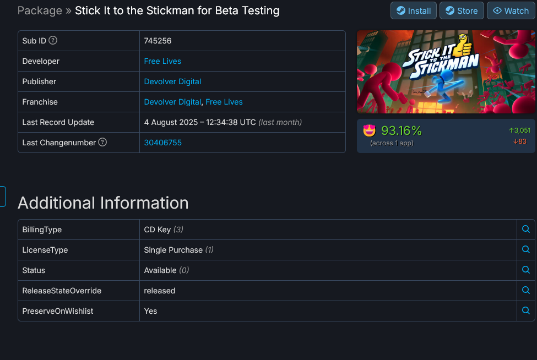Click the search icon in Status row
Viewport: 537px width, 360px height.
pyautogui.click(x=526, y=270)
